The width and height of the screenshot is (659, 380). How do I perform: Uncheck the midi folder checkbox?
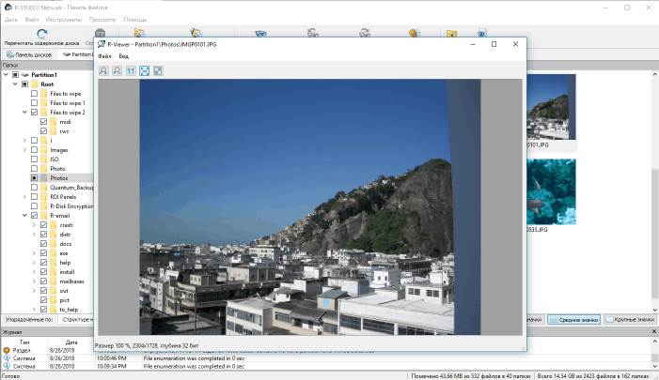pos(43,122)
